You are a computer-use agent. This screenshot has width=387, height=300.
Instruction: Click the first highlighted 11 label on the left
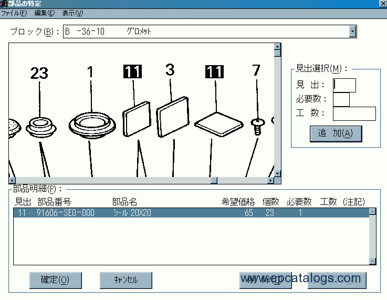tap(133, 71)
